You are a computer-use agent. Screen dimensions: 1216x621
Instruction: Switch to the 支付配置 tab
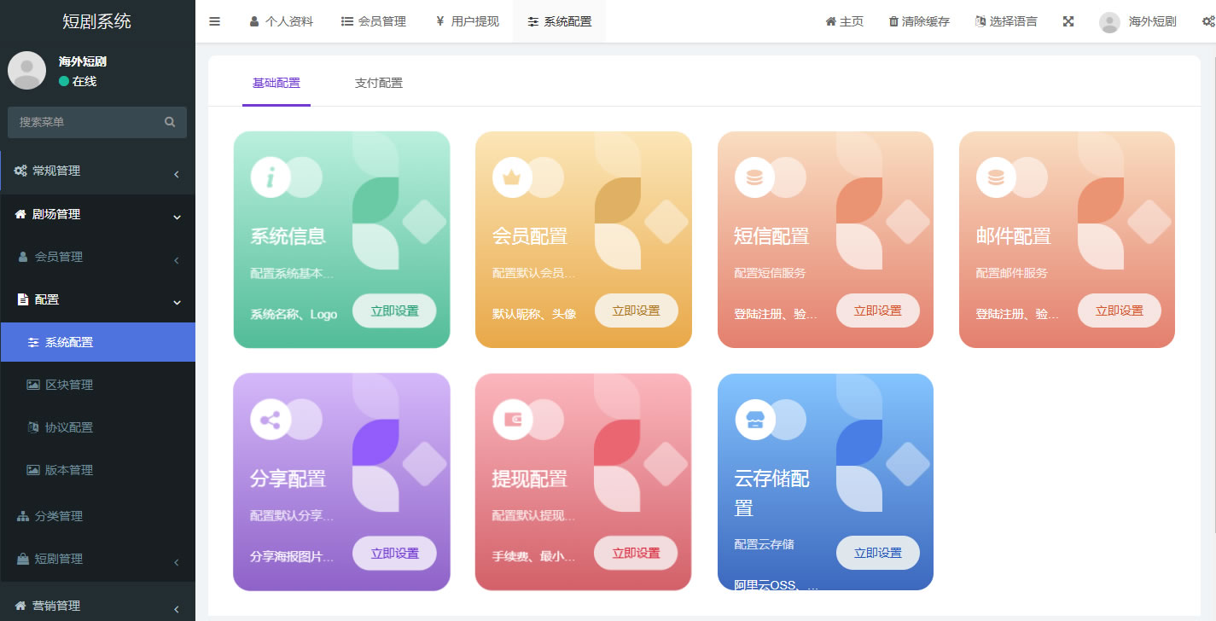pyautogui.click(x=378, y=84)
